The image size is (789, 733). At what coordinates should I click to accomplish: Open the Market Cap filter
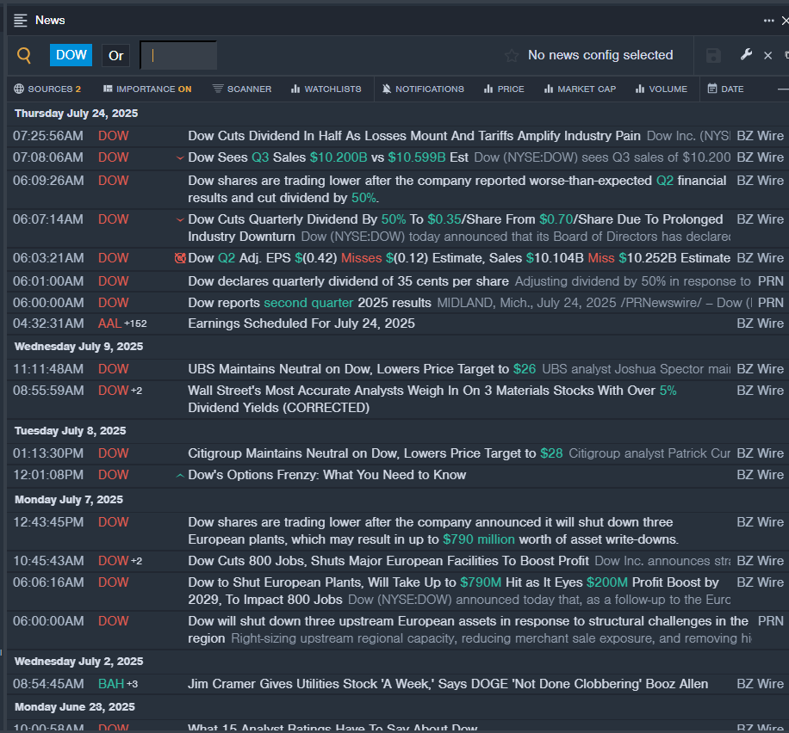pyautogui.click(x=580, y=89)
